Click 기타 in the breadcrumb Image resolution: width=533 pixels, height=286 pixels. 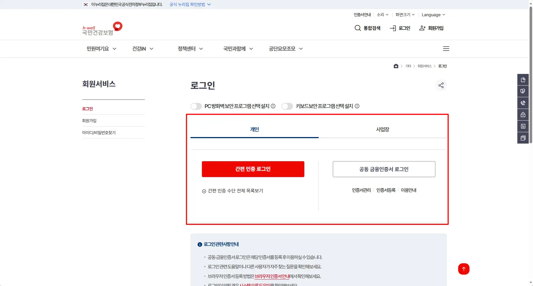[408, 66]
